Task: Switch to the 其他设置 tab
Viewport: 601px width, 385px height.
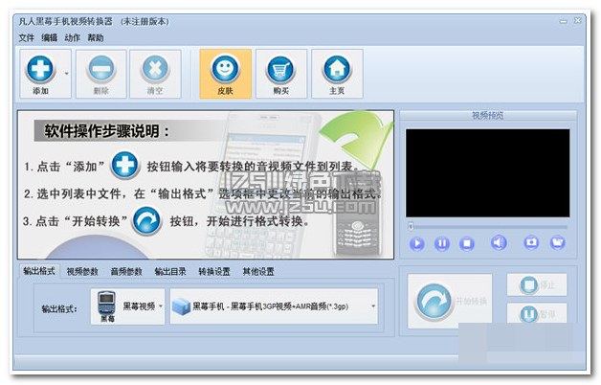Action: 258,271
